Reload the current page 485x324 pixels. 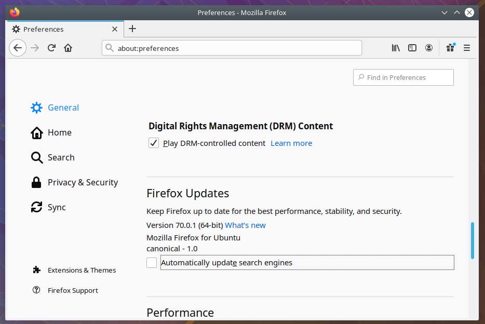click(51, 48)
